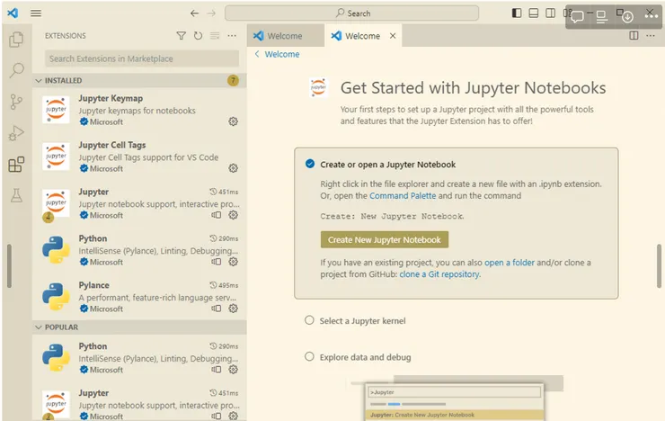This screenshot has width=665, height=421.
Task: Click the walkthrough preview image thumbnail
Action: point(455,399)
